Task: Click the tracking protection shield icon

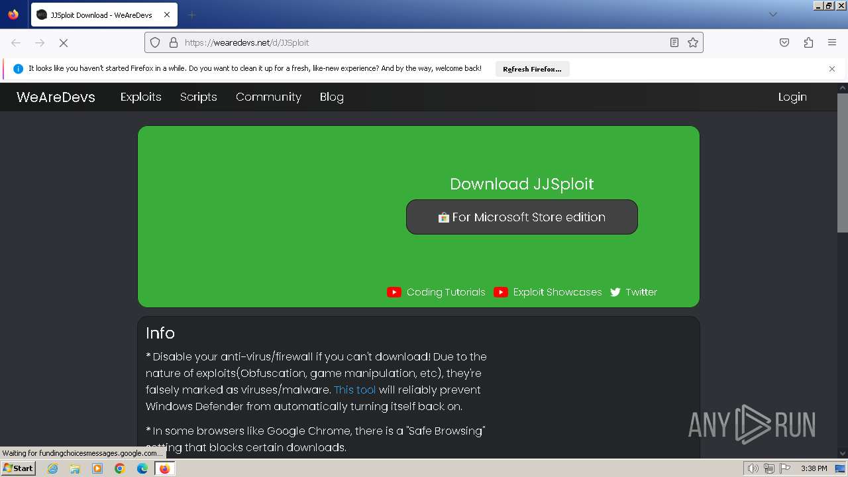Action: click(x=155, y=42)
